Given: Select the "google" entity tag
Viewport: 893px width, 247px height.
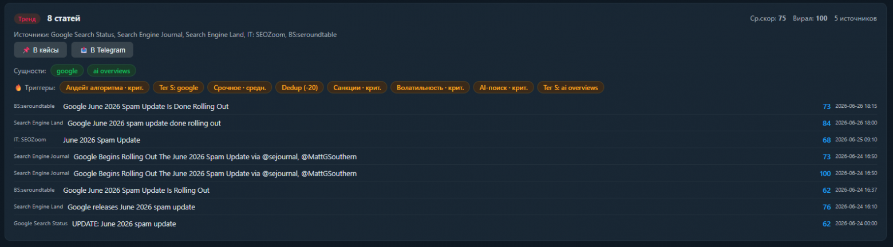Looking at the screenshot, I should pyautogui.click(x=67, y=71).
